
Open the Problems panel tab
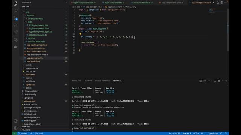pos(76,81)
